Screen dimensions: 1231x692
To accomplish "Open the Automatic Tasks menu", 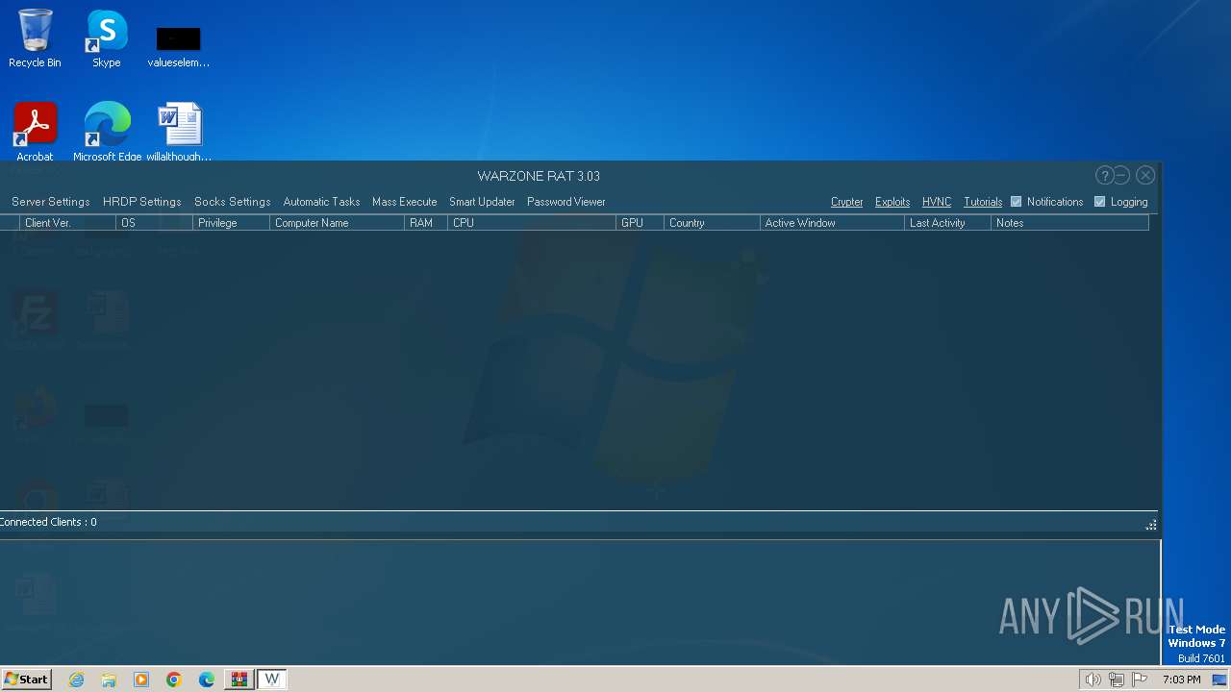I will pyautogui.click(x=321, y=202).
